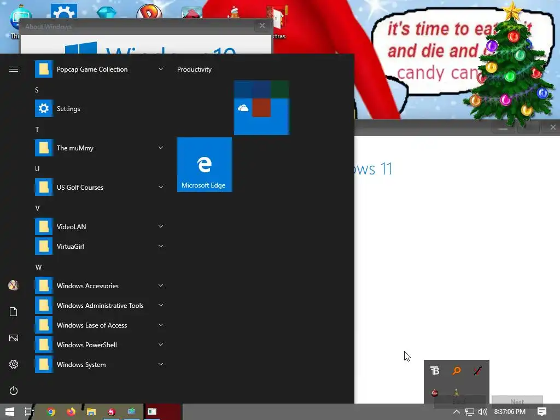The image size is (560, 420).
Task: Close the Windows 11 setup window
Action: (x=552, y=127)
